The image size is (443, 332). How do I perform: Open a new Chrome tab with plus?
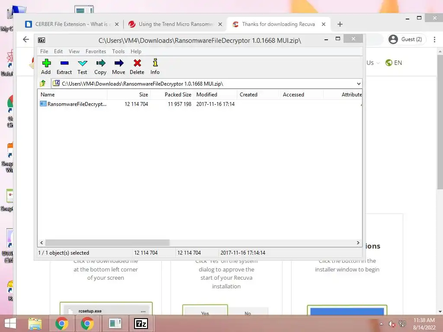tap(340, 24)
